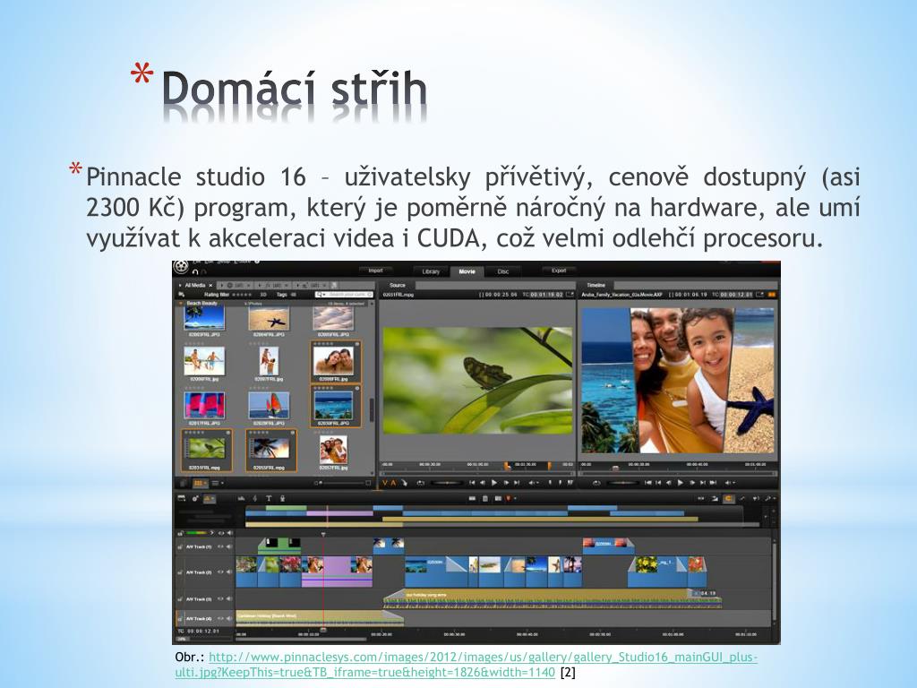Select the Timeline preview tab
The image size is (917, 688).
point(596,285)
